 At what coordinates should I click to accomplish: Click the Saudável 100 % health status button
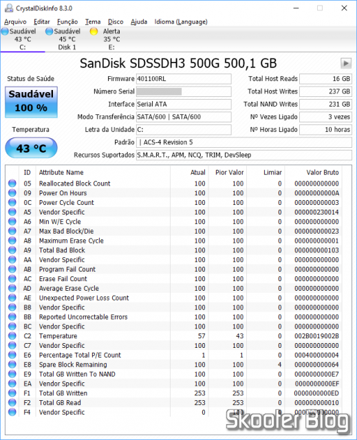(31, 102)
